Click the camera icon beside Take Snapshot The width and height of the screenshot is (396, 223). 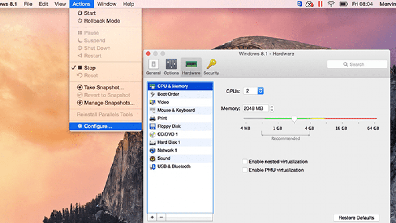pos(80,88)
